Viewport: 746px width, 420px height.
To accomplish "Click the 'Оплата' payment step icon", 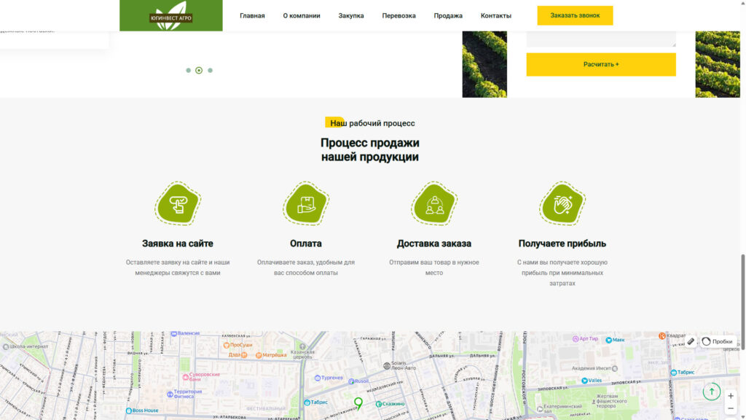I will coord(306,203).
